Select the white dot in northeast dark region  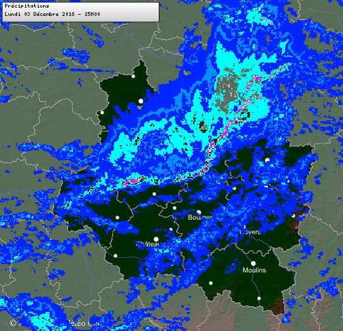pos(267,160)
